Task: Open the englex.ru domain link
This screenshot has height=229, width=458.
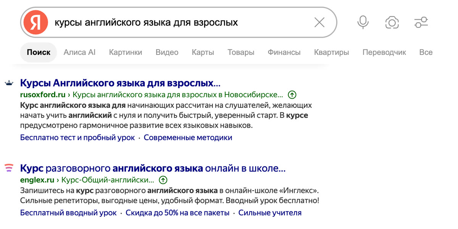Action: click(x=37, y=180)
